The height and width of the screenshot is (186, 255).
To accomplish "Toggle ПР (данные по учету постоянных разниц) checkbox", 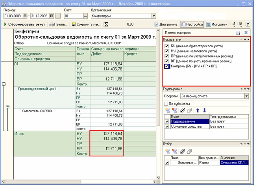I will [166, 56].
